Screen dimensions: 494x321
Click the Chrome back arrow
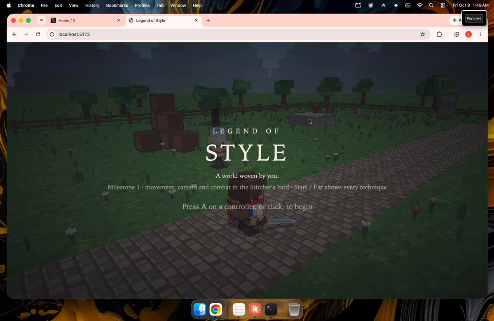[x=14, y=34]
